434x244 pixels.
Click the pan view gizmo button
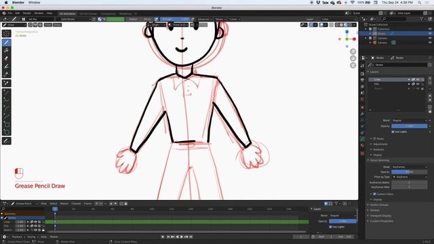[x=353, y=58]
